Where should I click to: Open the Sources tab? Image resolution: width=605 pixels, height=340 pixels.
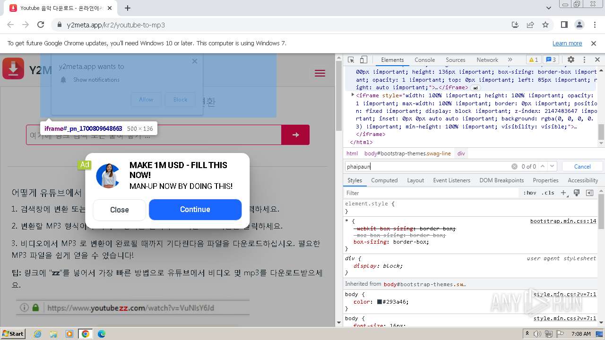(456, 60)
